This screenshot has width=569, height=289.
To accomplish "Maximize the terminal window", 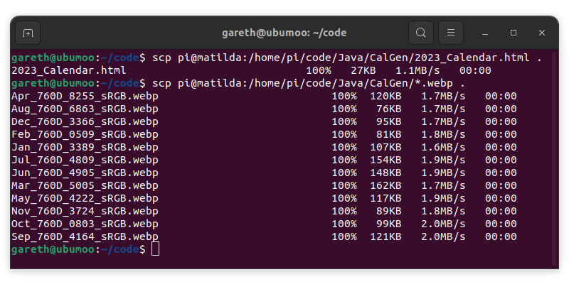I will coord(513,33).
